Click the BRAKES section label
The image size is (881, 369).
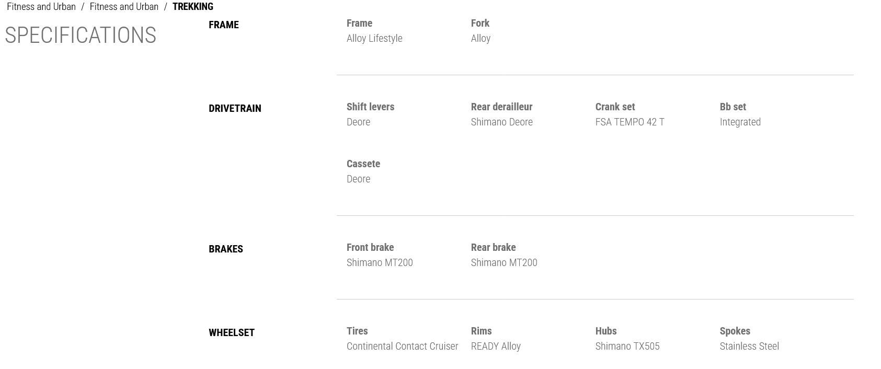(225, 249)
